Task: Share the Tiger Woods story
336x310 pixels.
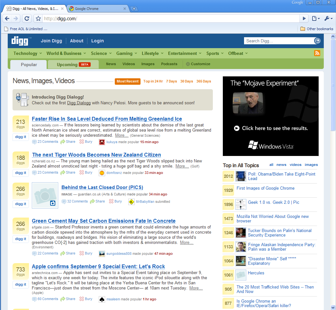Action: (x=68, y=172)
